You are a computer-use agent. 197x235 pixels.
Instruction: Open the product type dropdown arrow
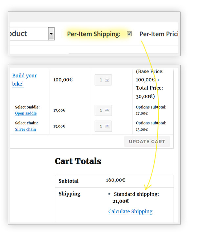[51, 33]
